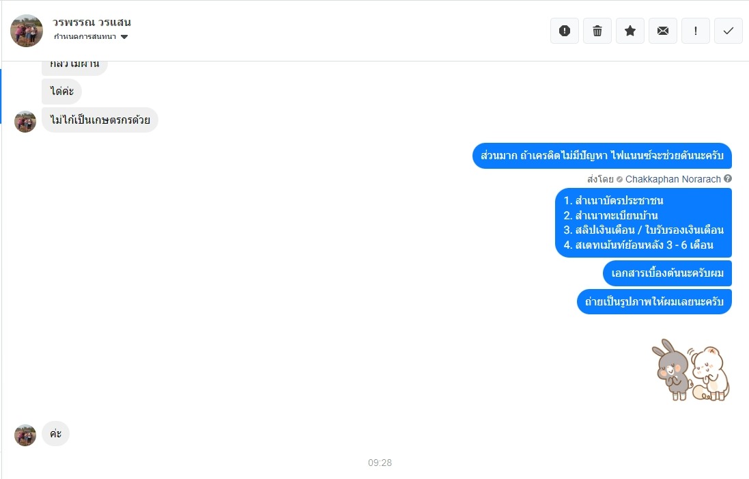Open the กำหนดการสนทนา dropdown arrow

[x=124, y=37]
